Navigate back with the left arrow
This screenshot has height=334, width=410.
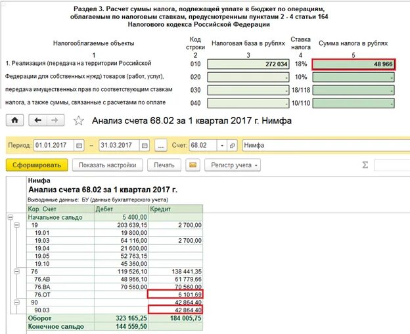pos(38,120)
